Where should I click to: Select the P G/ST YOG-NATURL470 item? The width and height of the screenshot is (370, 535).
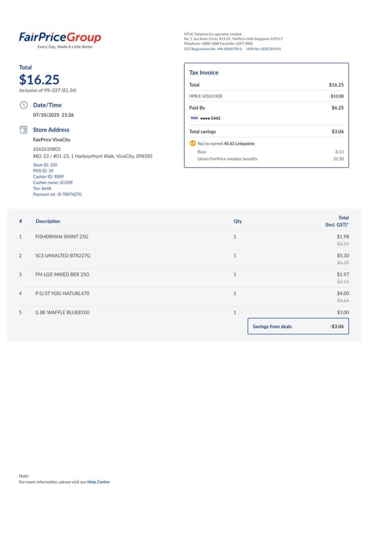[x=62, y=293]
